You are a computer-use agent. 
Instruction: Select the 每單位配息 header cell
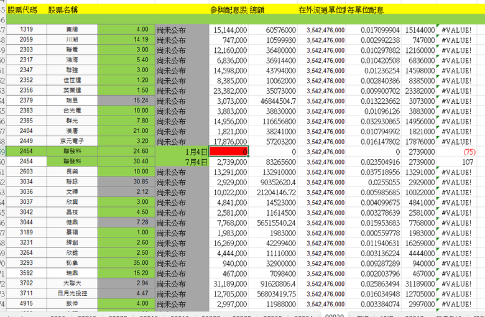[373, 10]
